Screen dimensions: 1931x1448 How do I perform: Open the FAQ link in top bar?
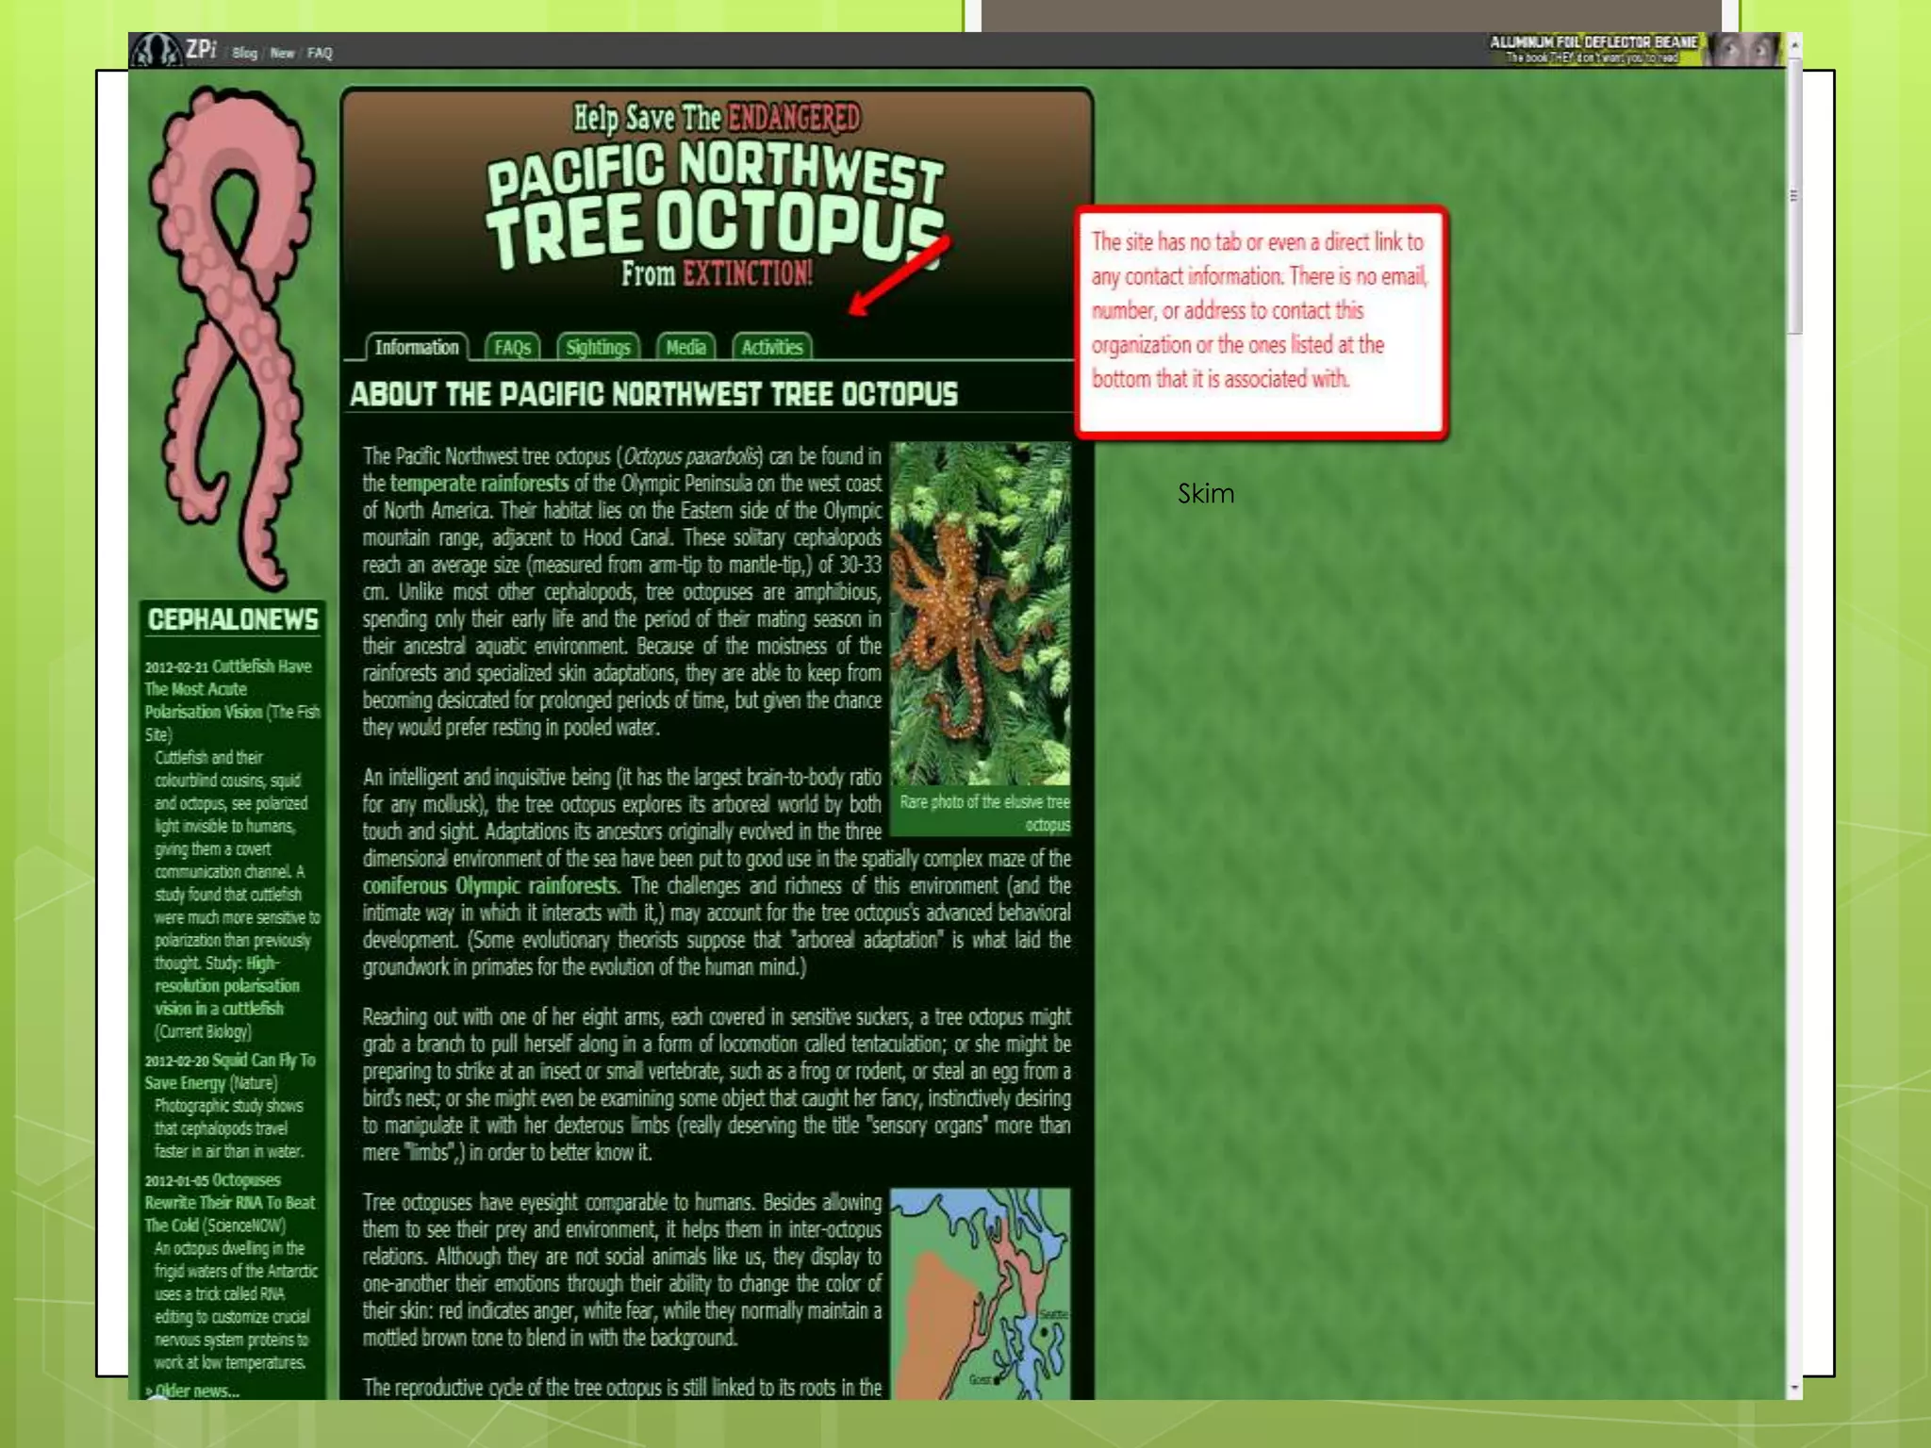coord(320,54)
